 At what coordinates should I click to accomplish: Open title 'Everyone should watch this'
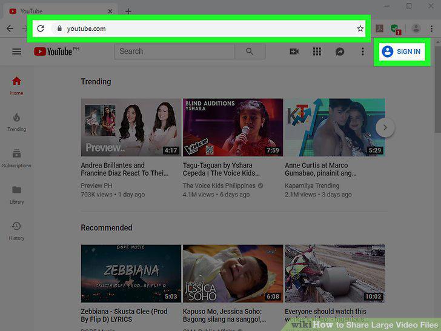(x=326, y=315)
